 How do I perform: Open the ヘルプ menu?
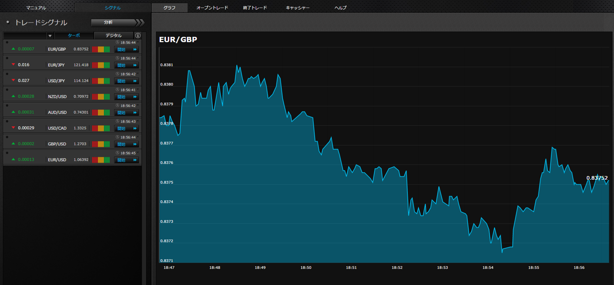(x=340, y=8)
